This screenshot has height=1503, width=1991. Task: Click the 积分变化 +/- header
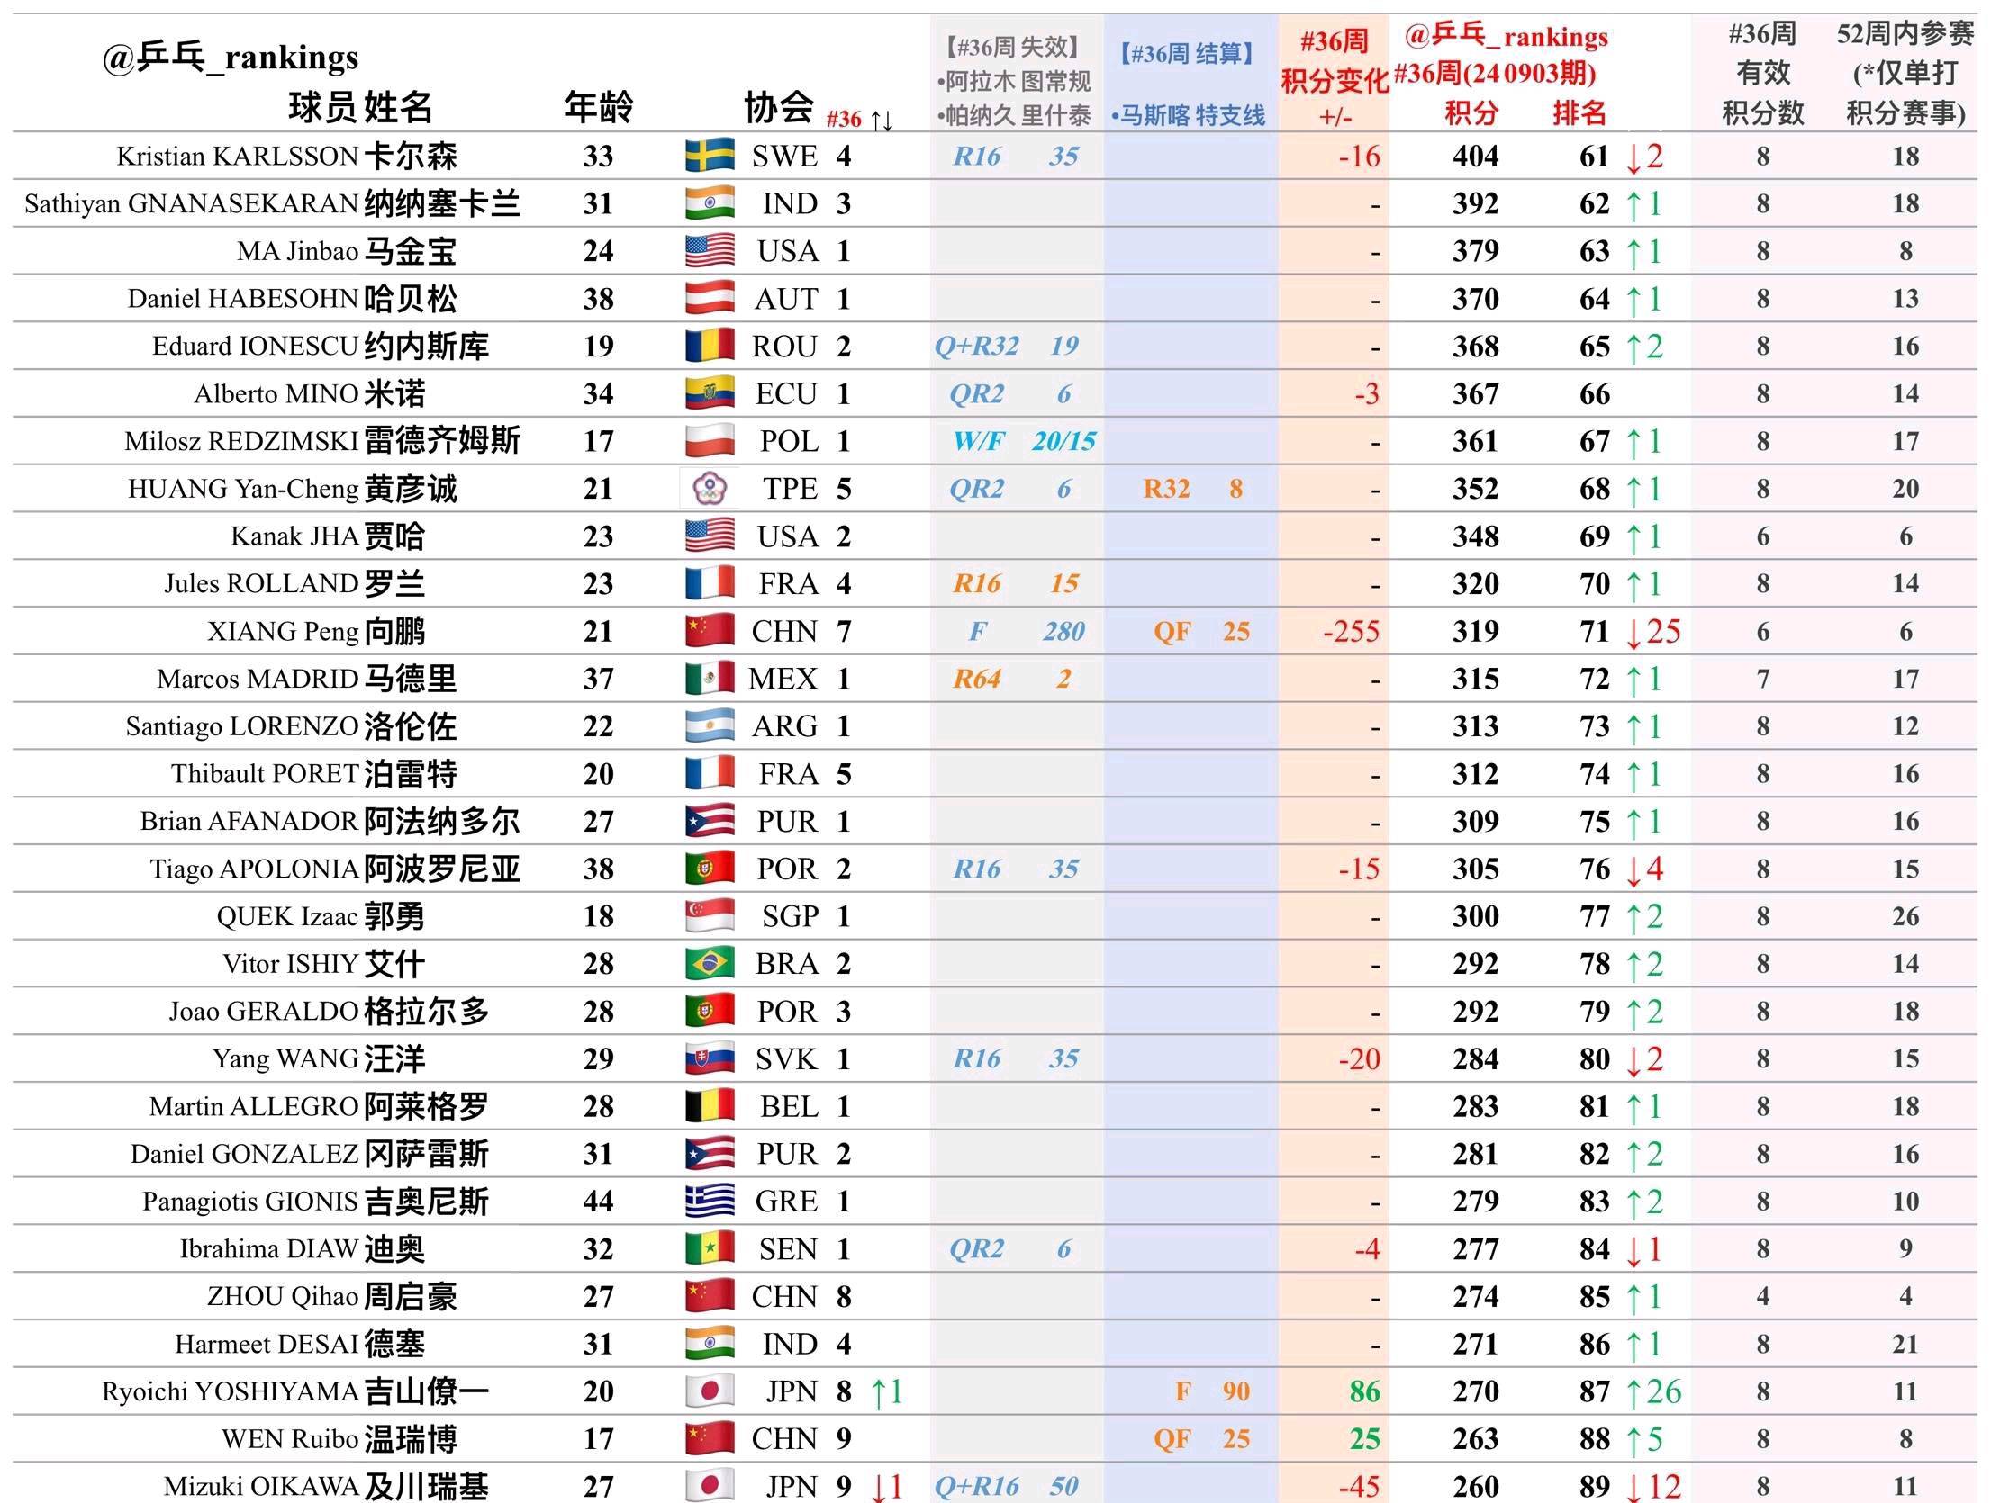(x=1335, y=81)
